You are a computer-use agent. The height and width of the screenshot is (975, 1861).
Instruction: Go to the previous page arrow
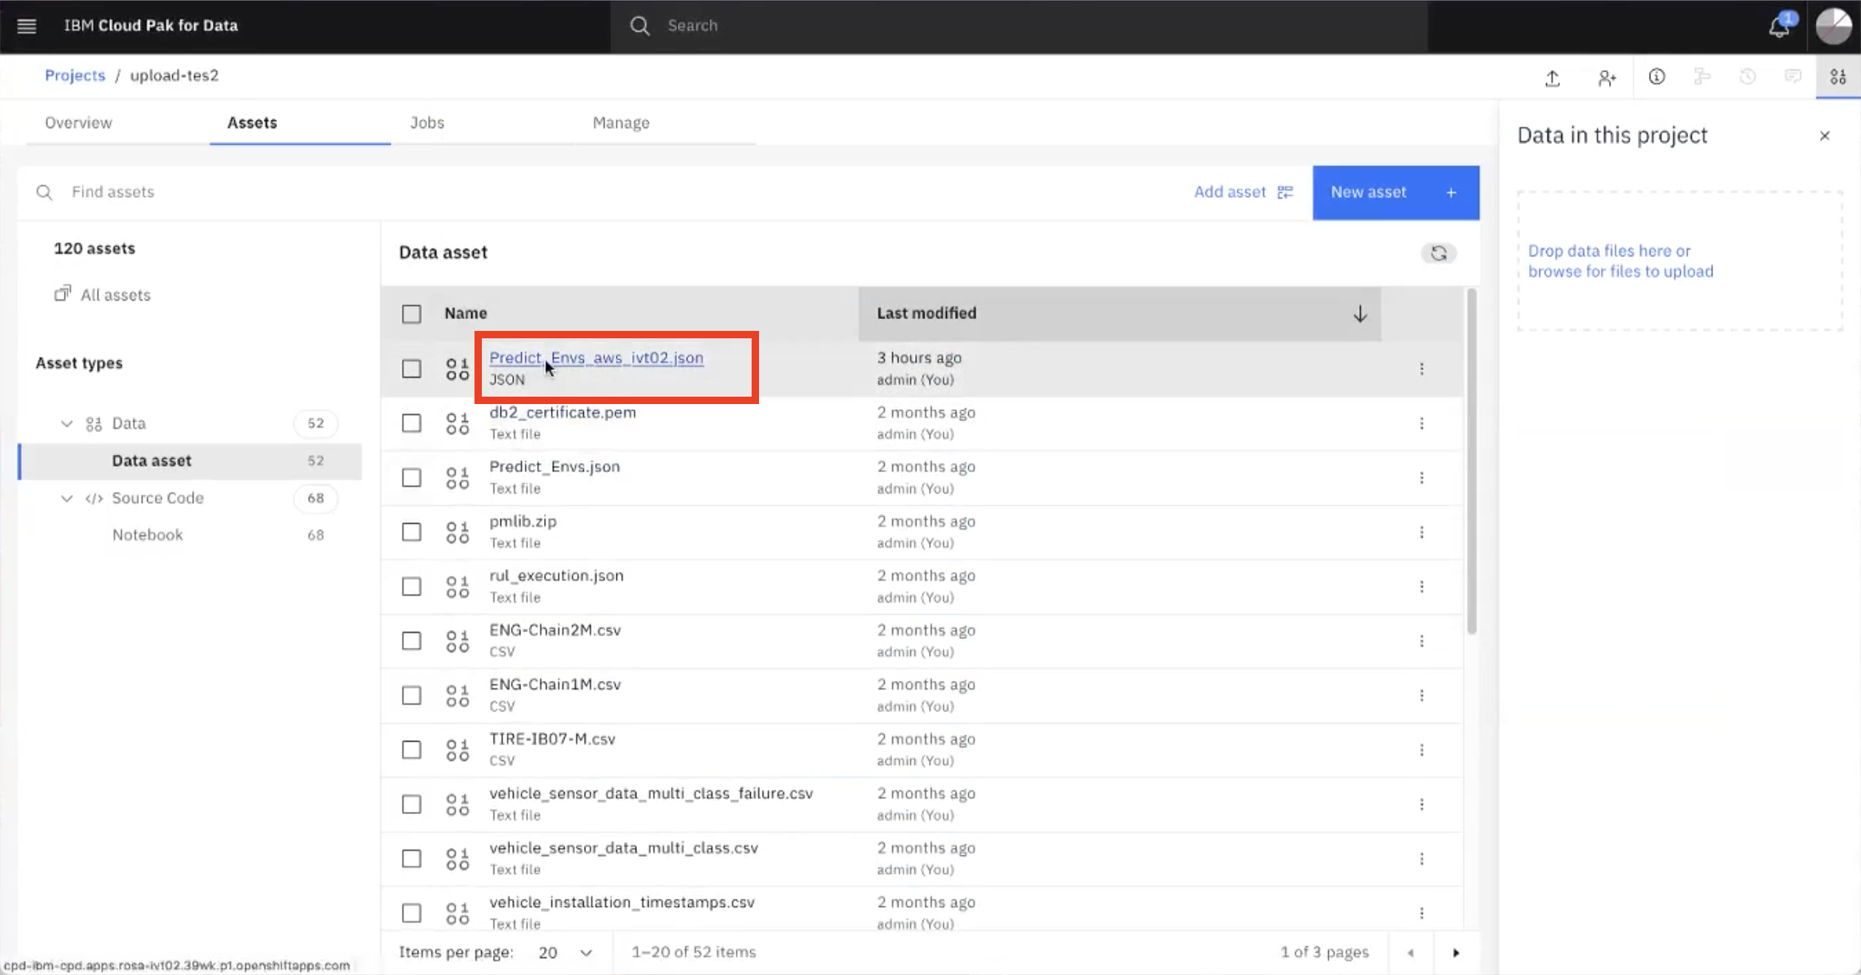click(1410, 953)
